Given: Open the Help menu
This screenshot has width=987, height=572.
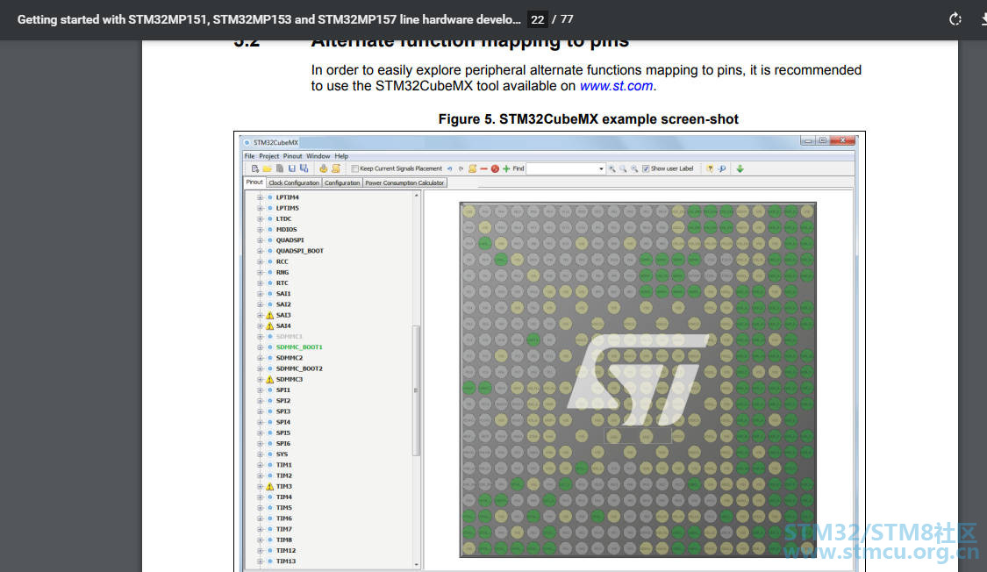Looking at the screenshot, I should click(341, 156).
